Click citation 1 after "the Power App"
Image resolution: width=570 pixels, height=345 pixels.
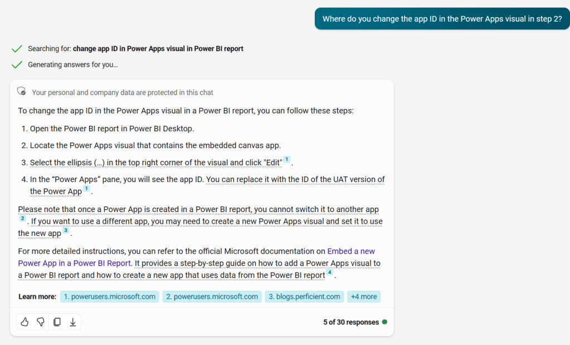click(x=86, y=189)
